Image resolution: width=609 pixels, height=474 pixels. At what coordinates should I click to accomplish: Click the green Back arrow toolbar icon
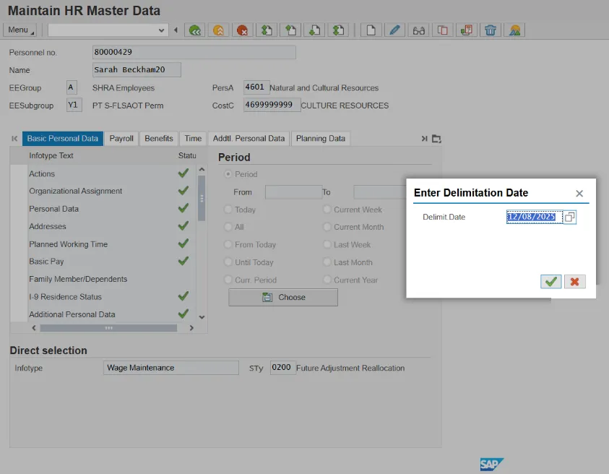[194, 30]
